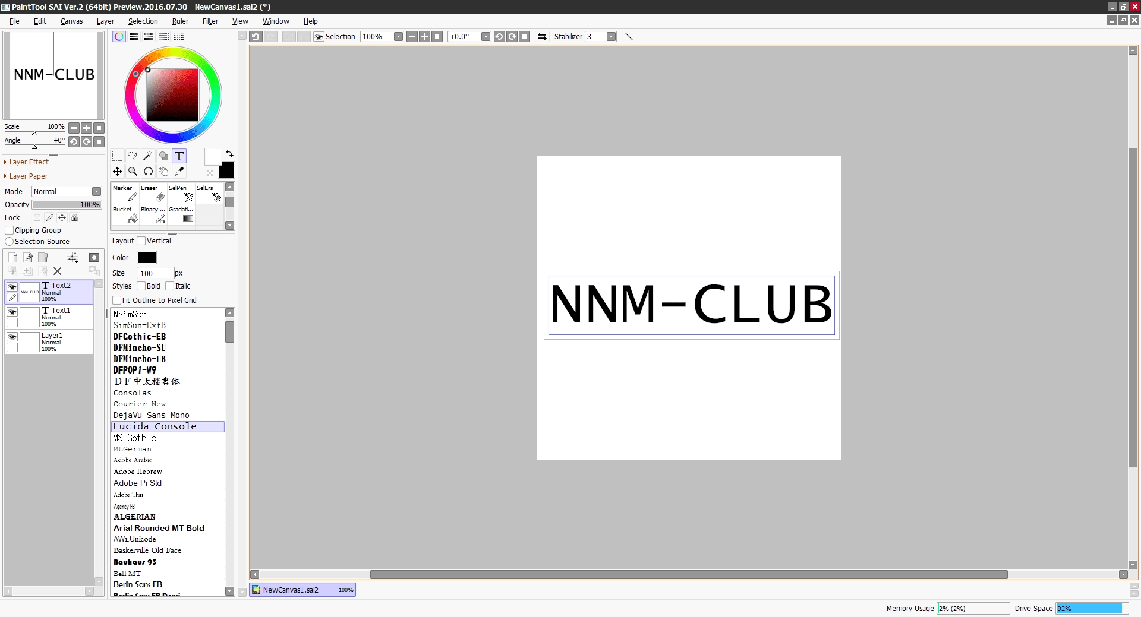Screen dimensions: 1141x617
Task: Select the Selection Source radio button
Action: 10,242
